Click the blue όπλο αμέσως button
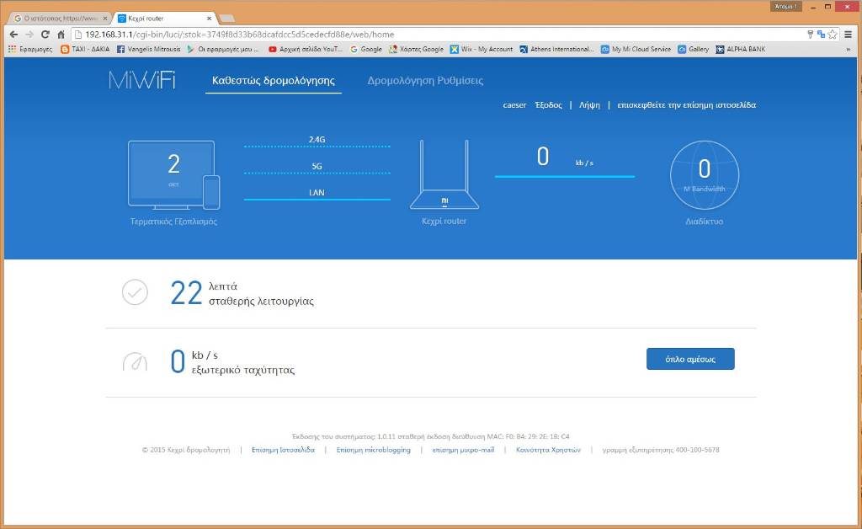Screen dimensions: 862x529 (690, 359)
